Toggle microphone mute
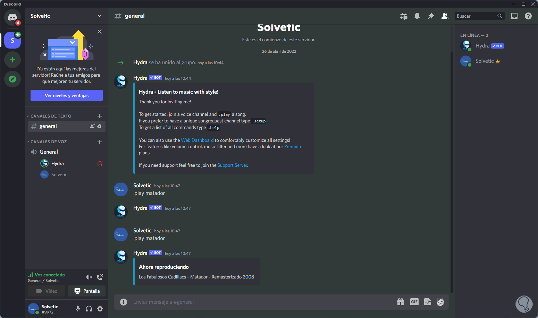Viewport: 538px width, 318px height. pos(78,309)
